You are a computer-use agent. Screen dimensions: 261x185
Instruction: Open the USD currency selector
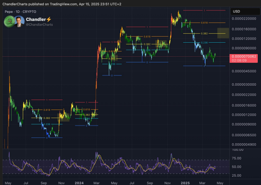pyautogui.click(x=236, y=12)
